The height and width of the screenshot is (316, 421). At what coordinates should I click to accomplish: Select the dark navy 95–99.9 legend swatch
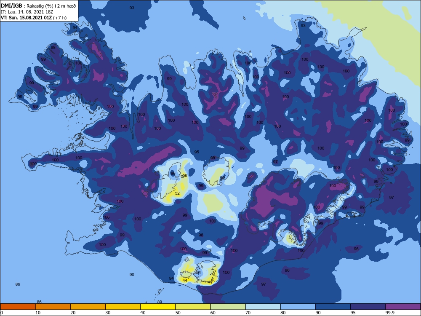point(368,307)
